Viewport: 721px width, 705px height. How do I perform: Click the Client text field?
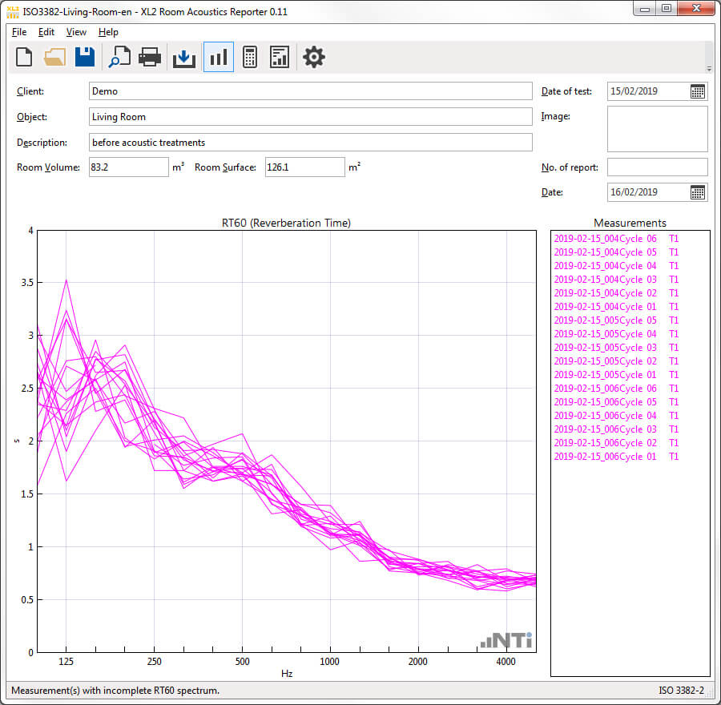pos(310,91)
